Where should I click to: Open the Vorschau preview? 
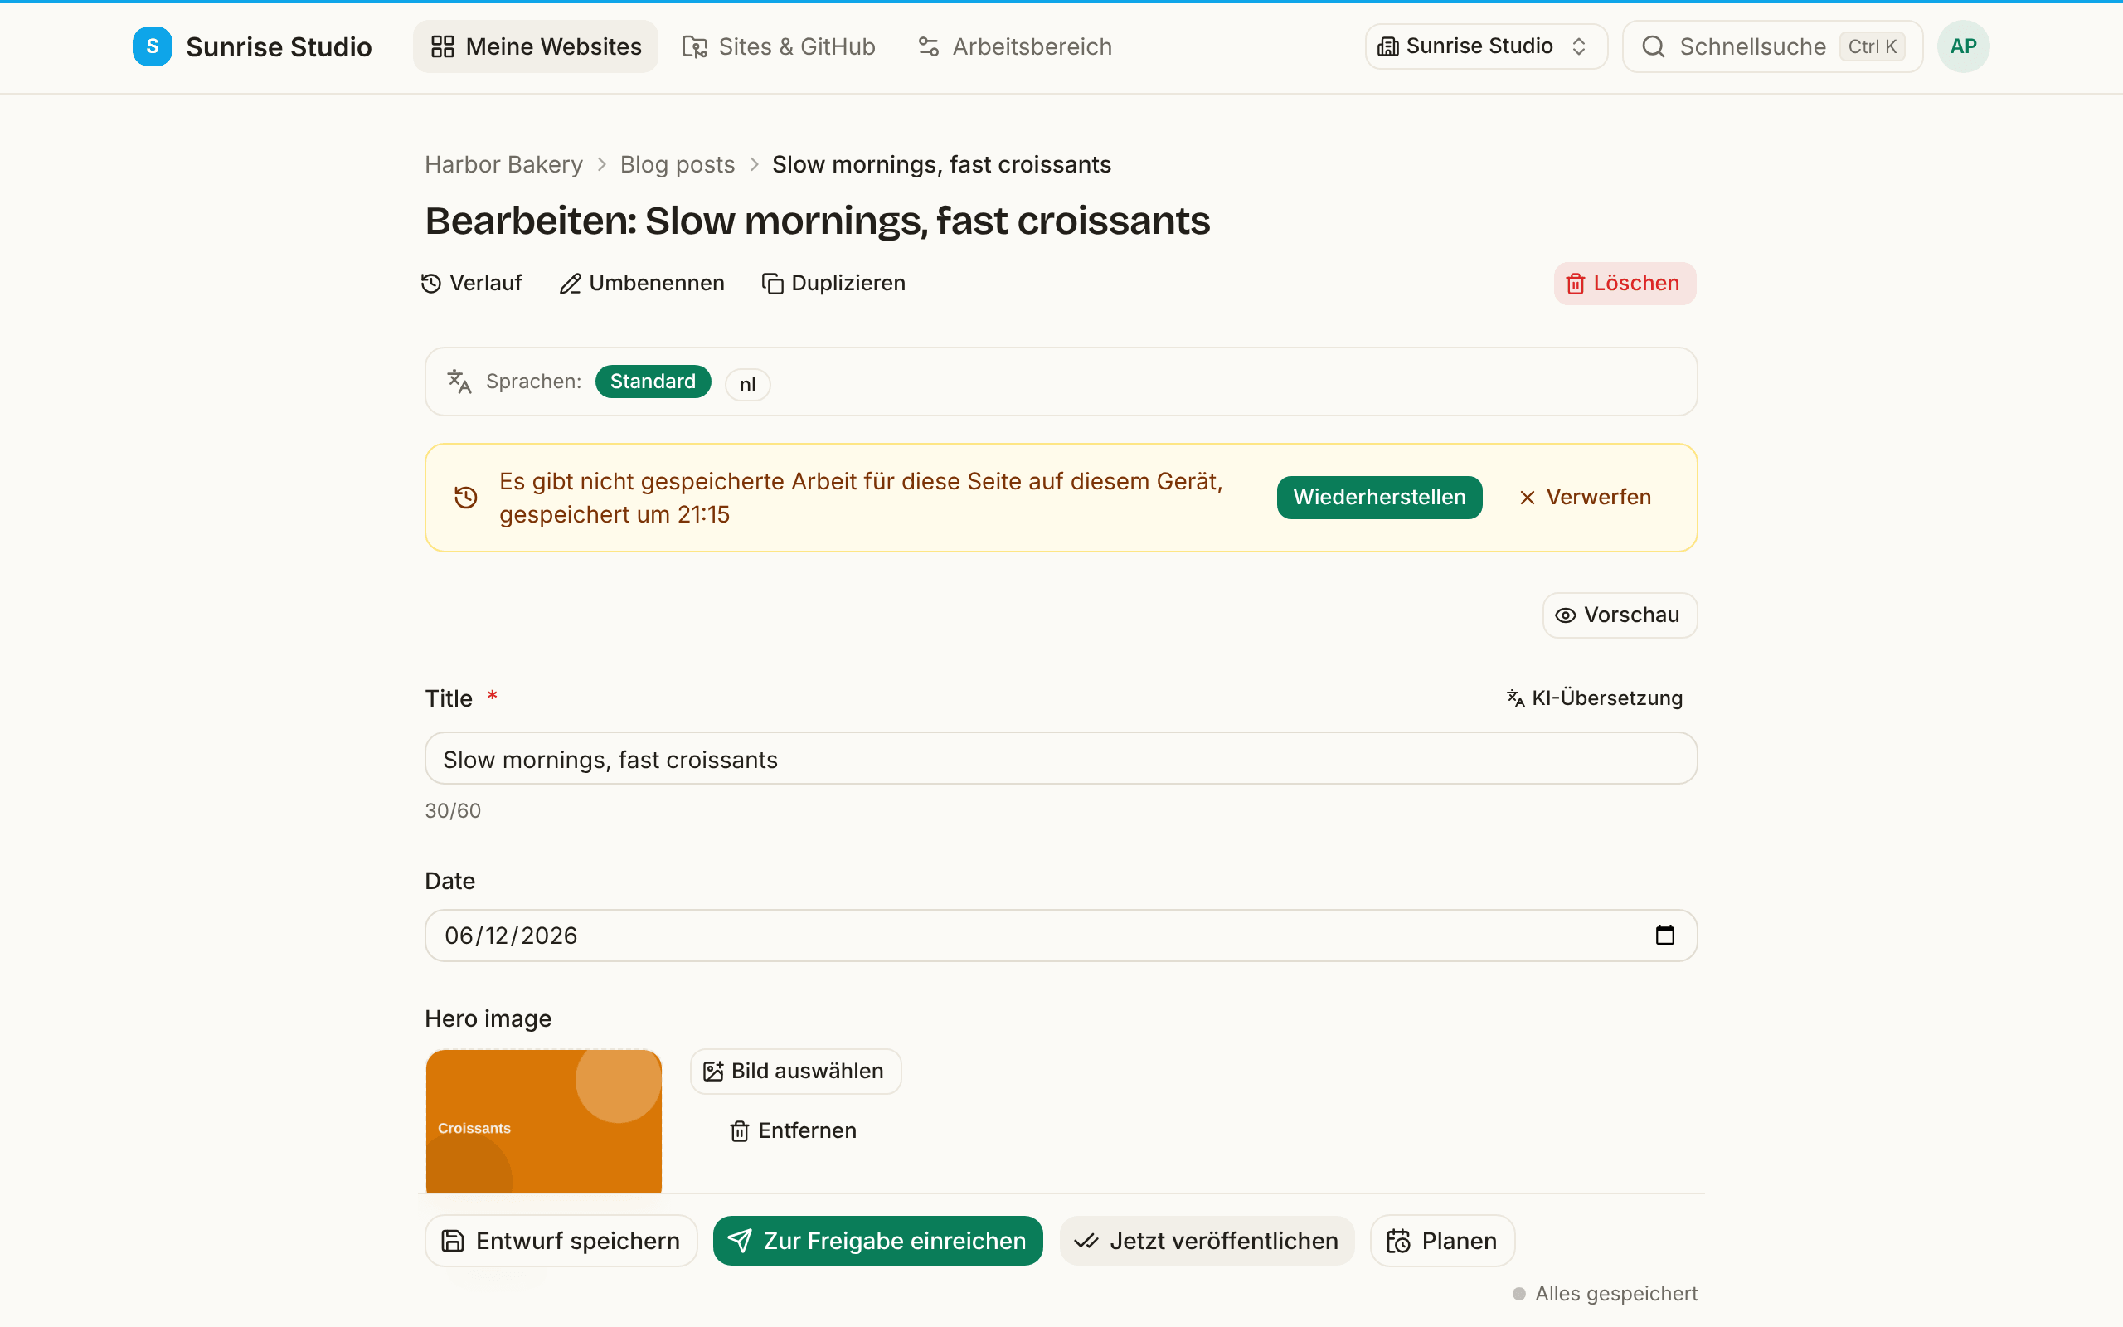[x=1620, y=615]
